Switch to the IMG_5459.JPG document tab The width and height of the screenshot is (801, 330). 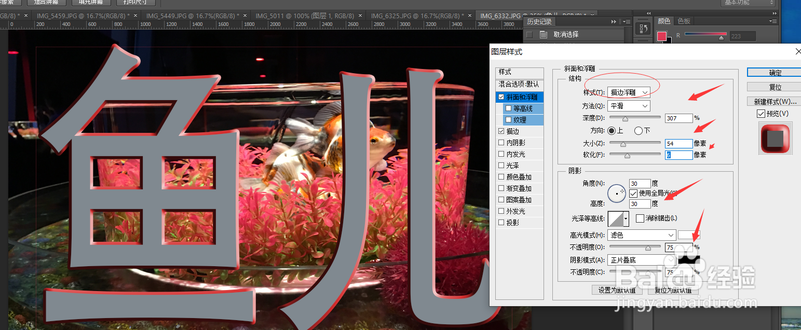[80, 16]
